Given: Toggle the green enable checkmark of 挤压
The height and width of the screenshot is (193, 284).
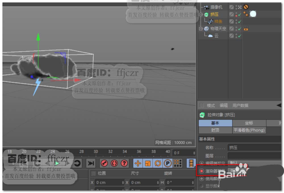Looking at the screenshot, I should pyautogui.click(x=240, y=14).
